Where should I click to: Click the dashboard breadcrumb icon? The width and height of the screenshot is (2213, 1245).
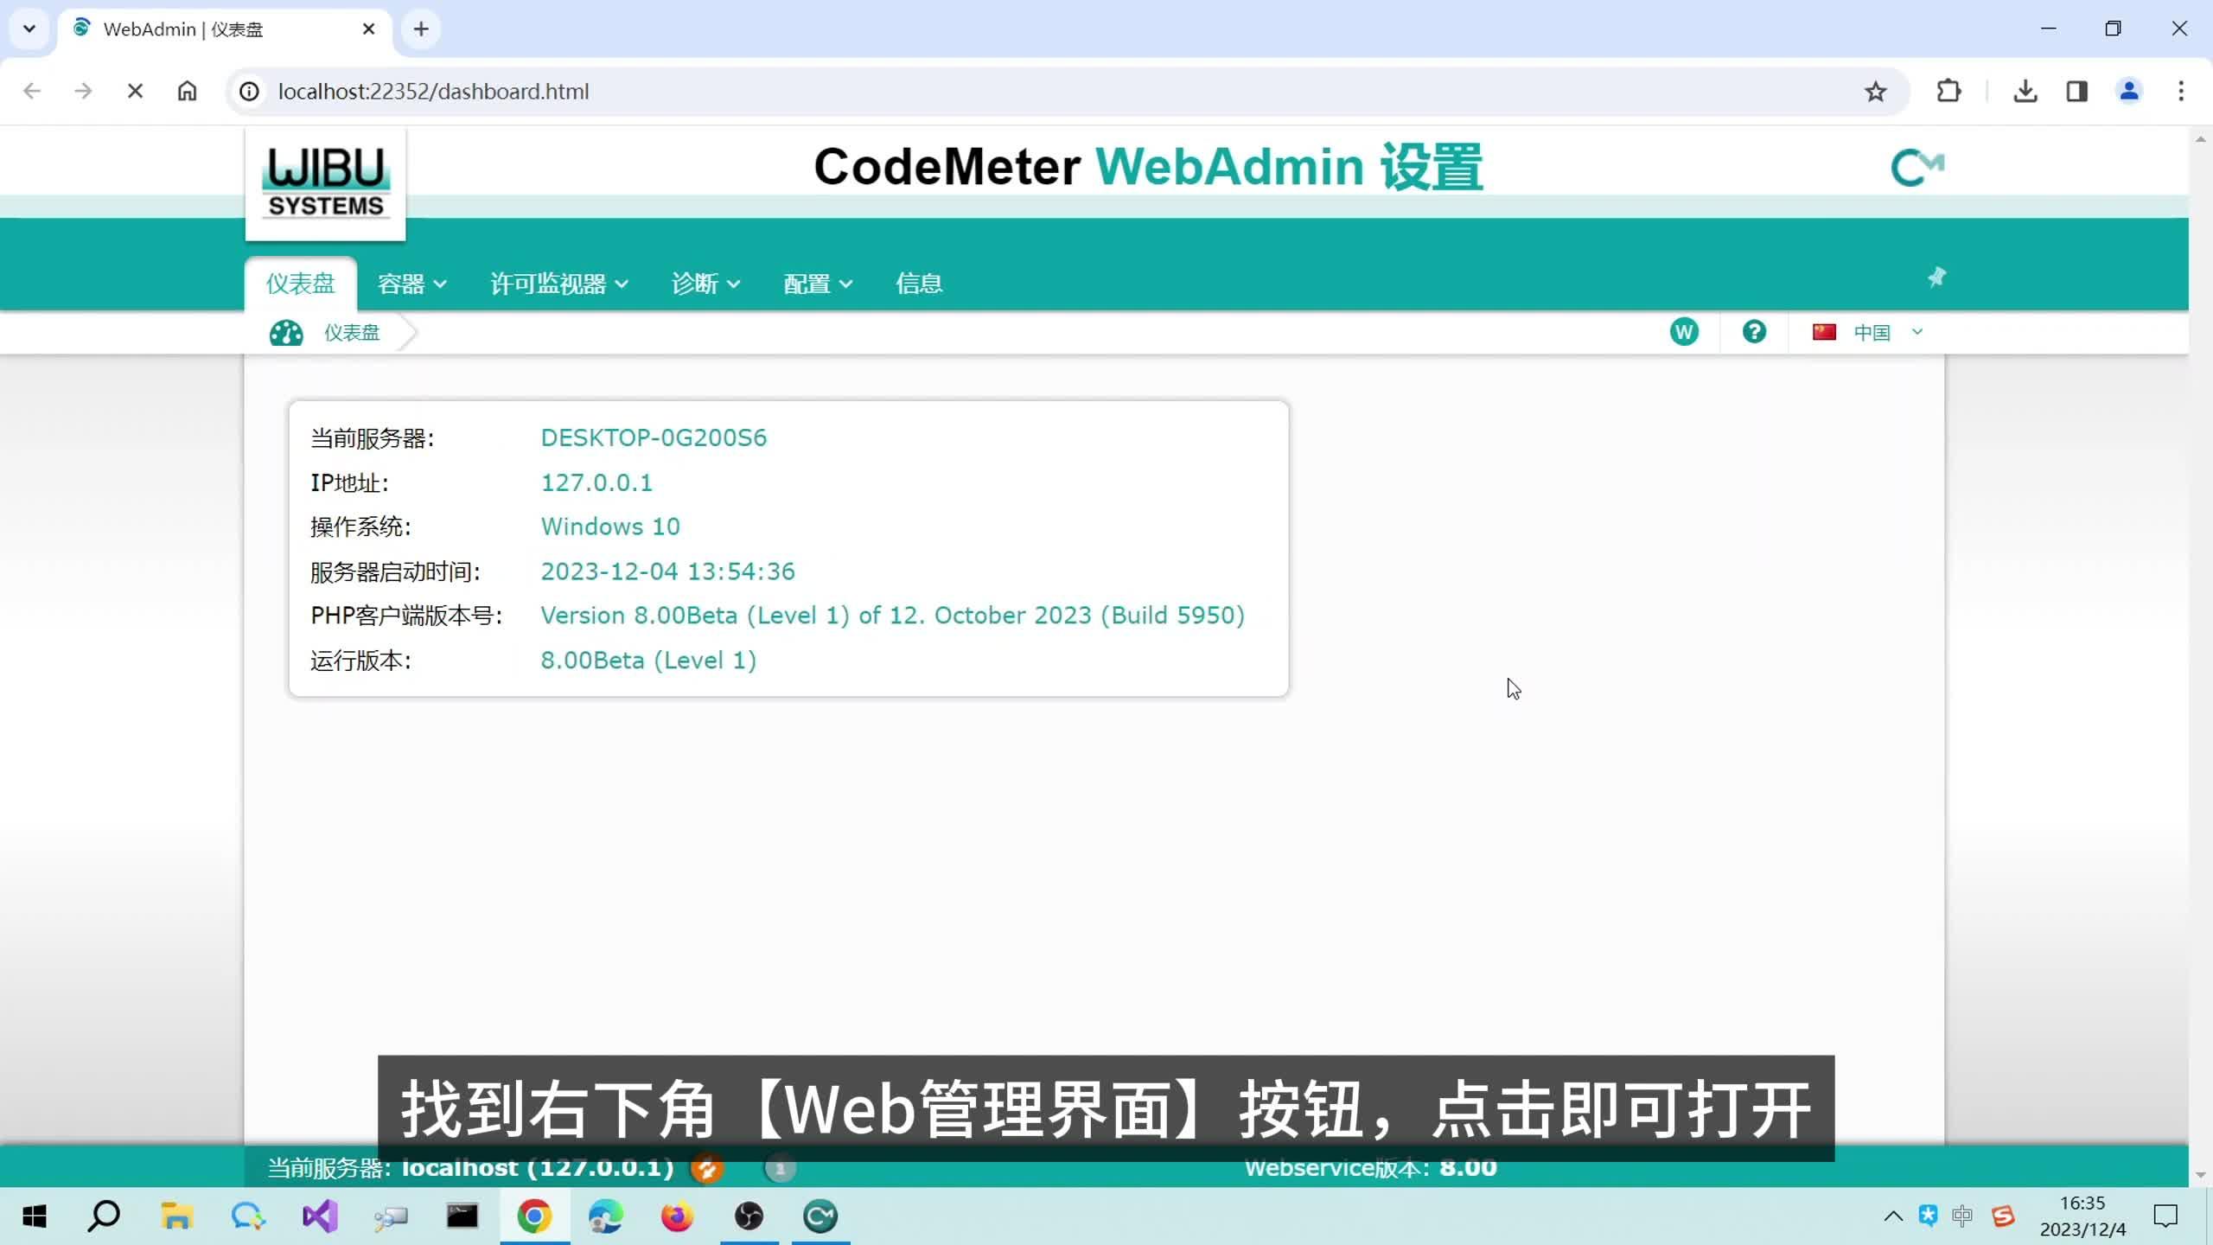[285, 333]
